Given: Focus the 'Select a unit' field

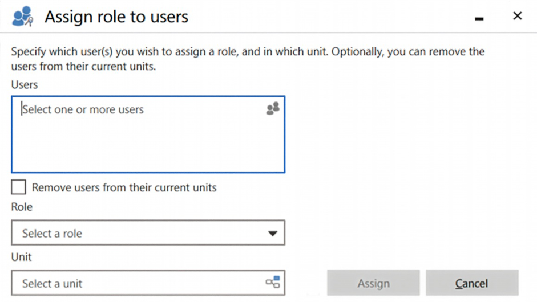Looking at the screenshot, I should pyautogui.click(x=137, y=283).
